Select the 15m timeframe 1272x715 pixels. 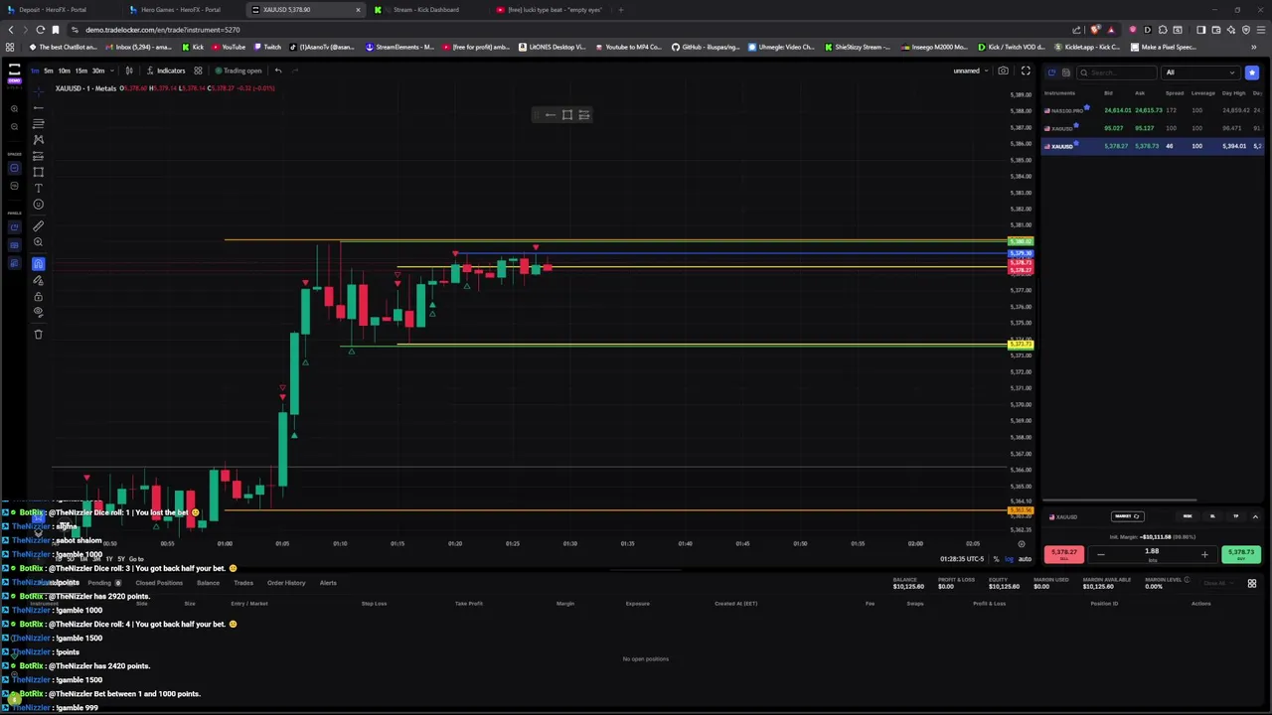click(x=81, y=71)
